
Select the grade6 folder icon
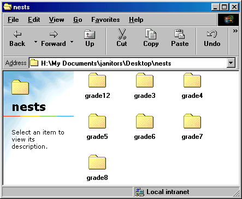[145, 121]
